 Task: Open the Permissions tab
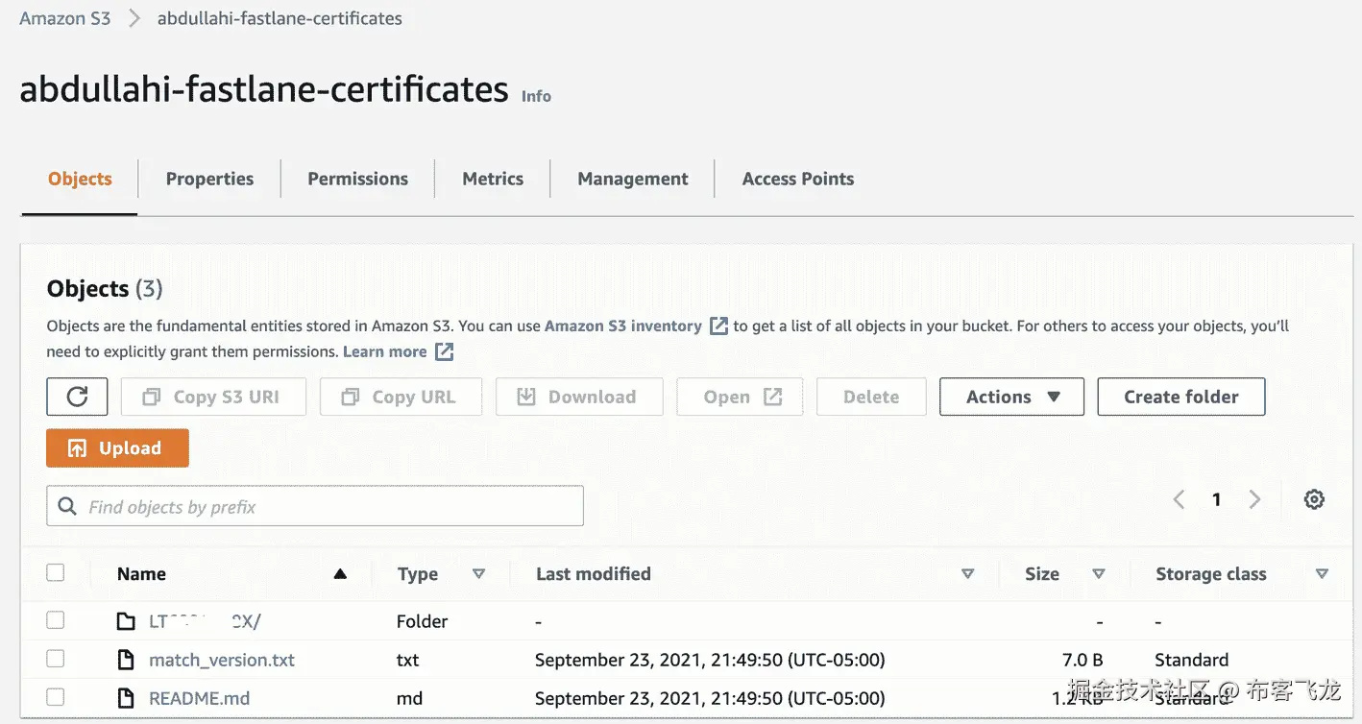[357, 179]
